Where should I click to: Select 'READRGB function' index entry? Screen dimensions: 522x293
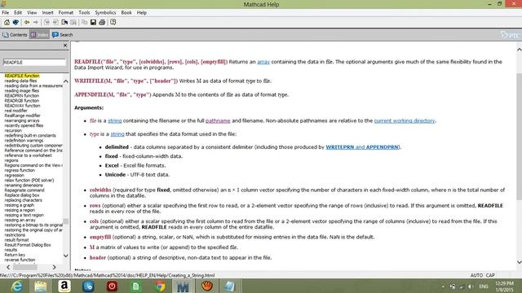tap(22, 101)
